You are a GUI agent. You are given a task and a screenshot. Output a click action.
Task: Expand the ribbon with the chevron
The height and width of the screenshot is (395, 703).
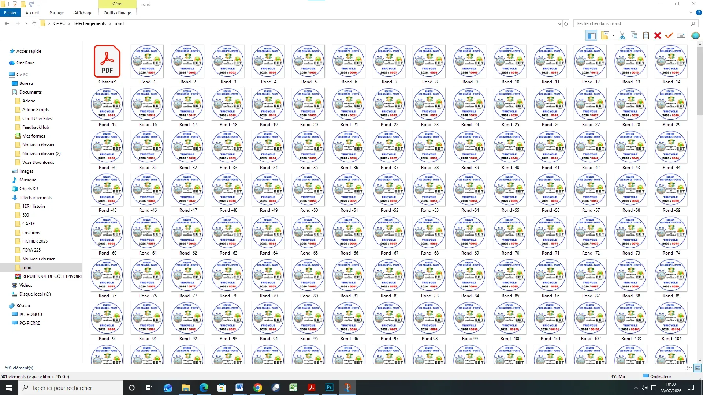(x=691, y=12)
